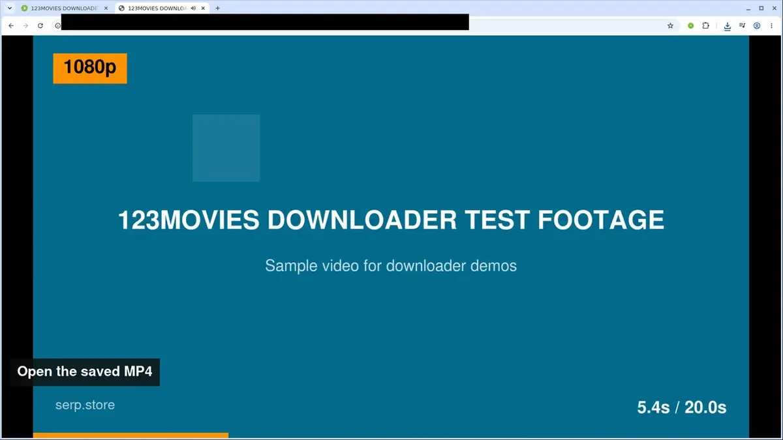Click the light blue square in the video
Image resolution: width=783 pixels, height=440 pixels.
(x=226, y=148)
